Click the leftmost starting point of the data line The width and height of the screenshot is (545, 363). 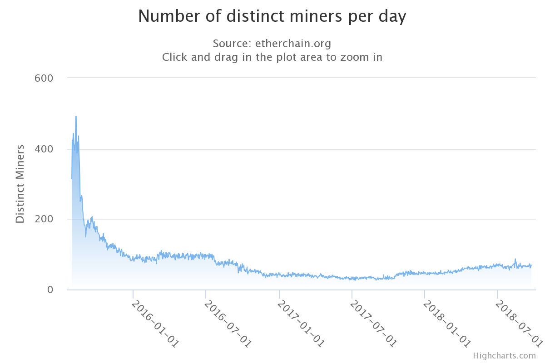pos(72,178)
